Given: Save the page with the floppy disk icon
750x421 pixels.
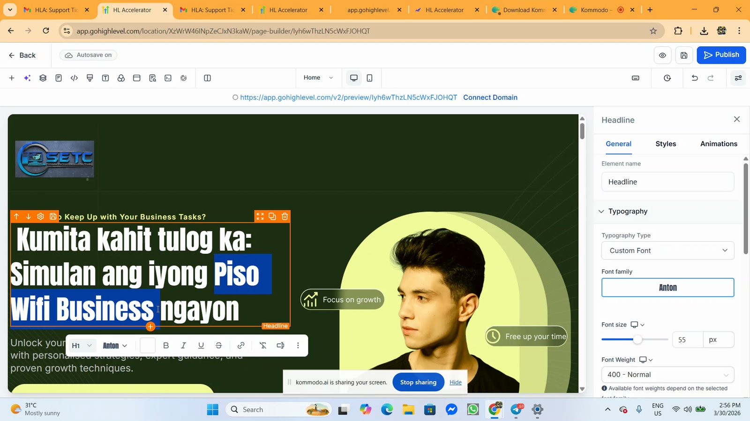Looking at the screenshot, I should pos(684,55).
